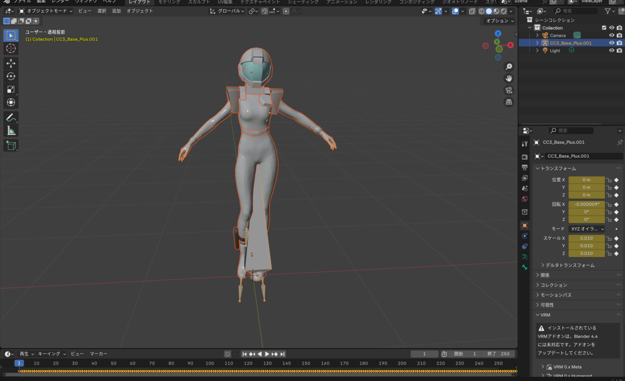Uncheck the Collection exclude checkbox

point(604,28)
